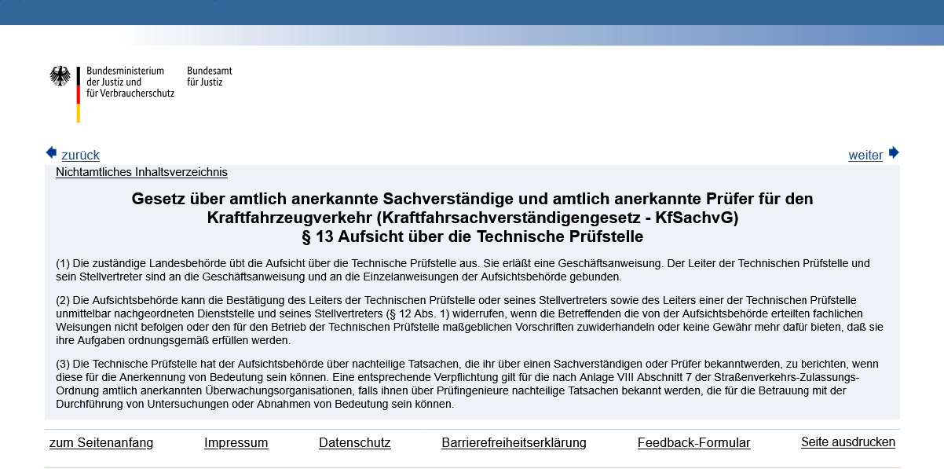Open the Barrierefreiheitserklärung
944x469 pixels.
(x=514, y=442)
